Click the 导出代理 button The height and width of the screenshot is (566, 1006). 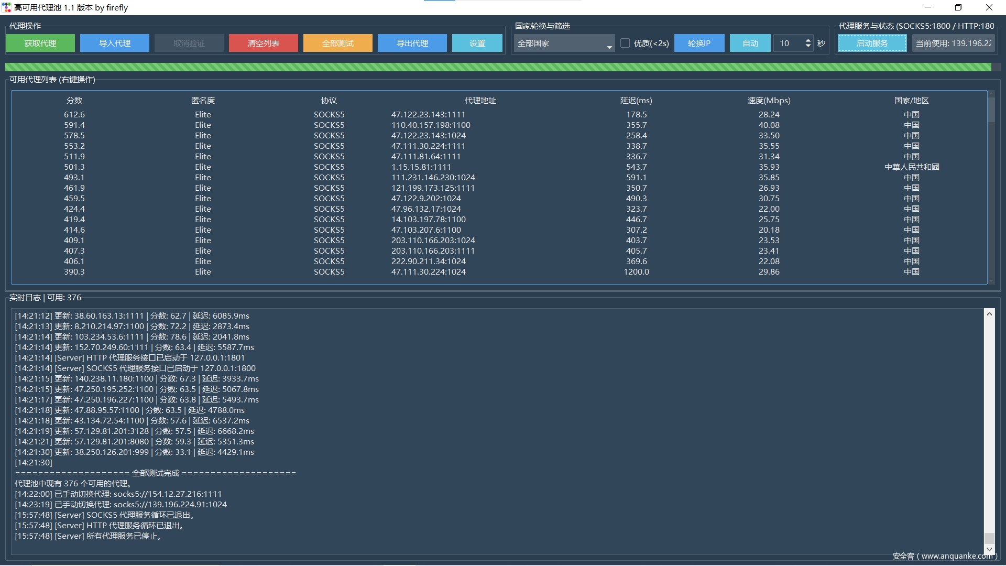[412, 43]
